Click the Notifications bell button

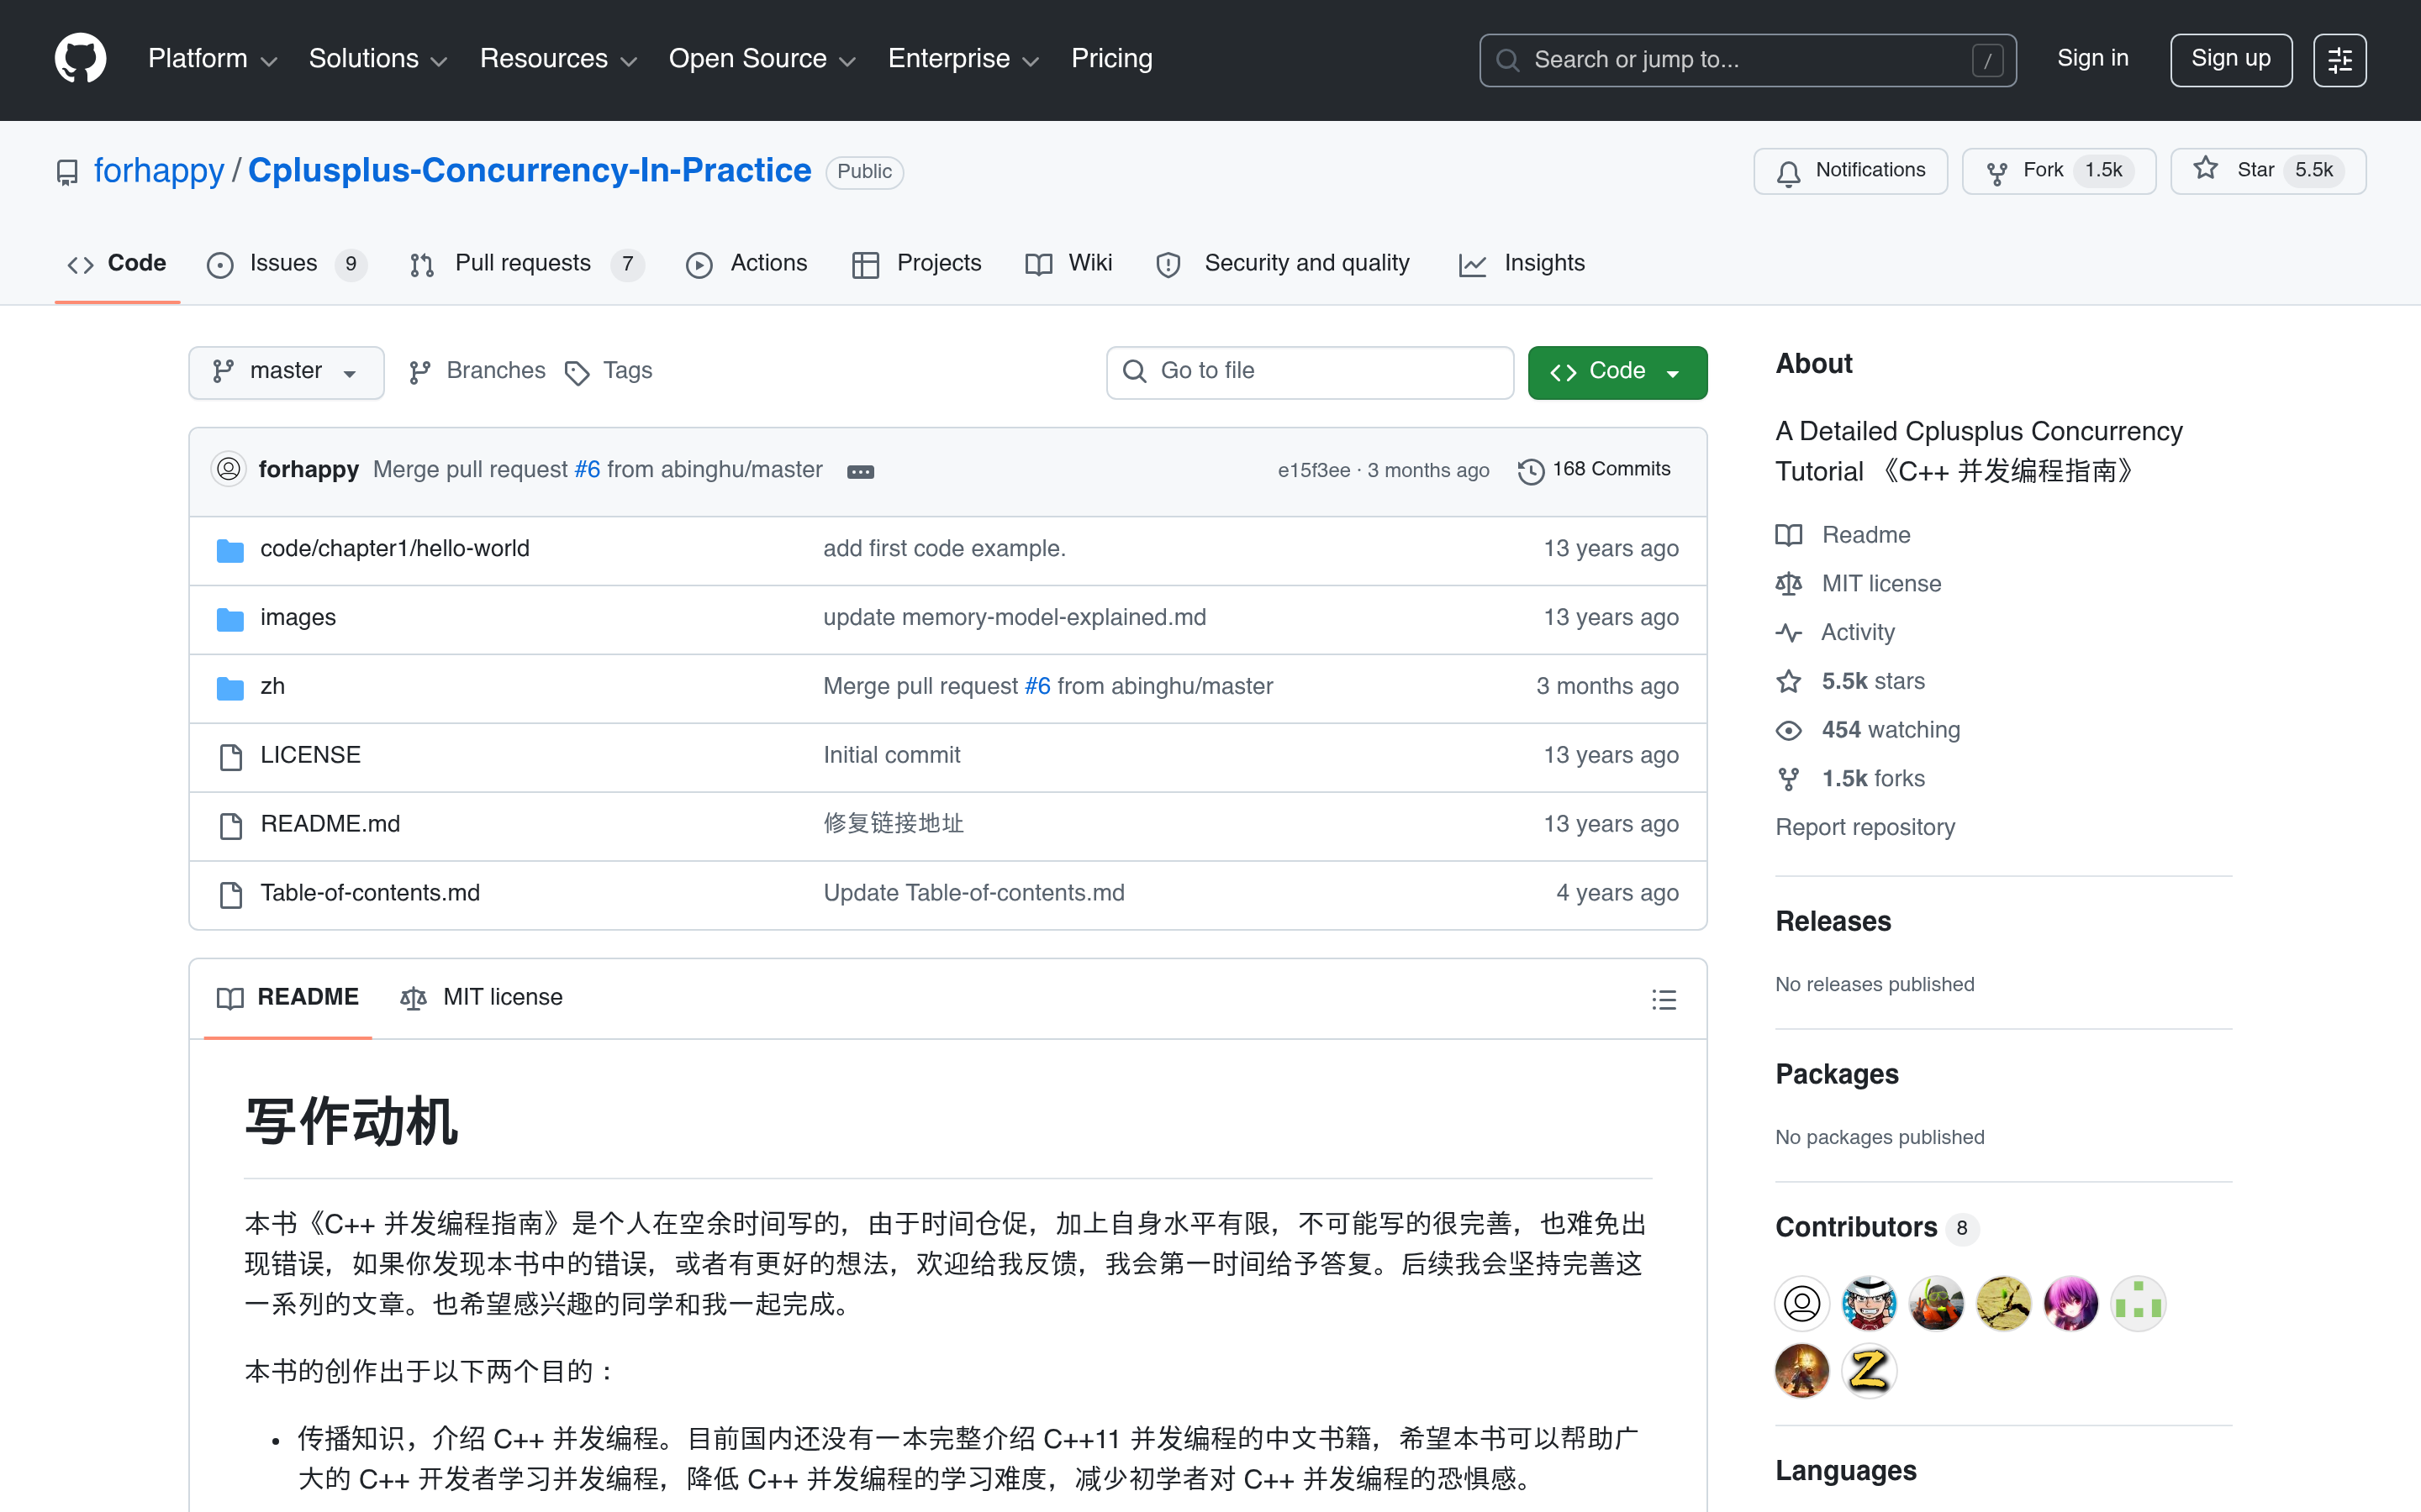tap(1849, 171)
